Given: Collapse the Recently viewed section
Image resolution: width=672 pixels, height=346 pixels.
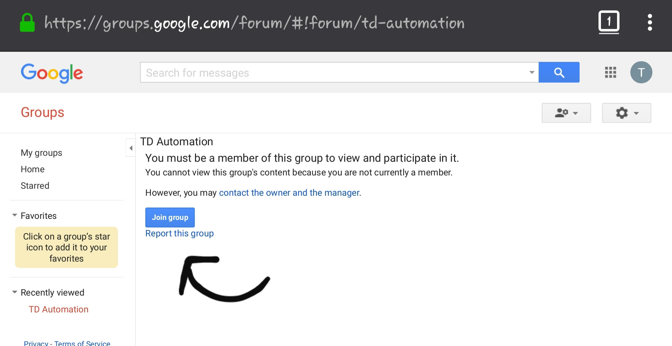Looking at the screenshot, I should [x=15, y=292].
